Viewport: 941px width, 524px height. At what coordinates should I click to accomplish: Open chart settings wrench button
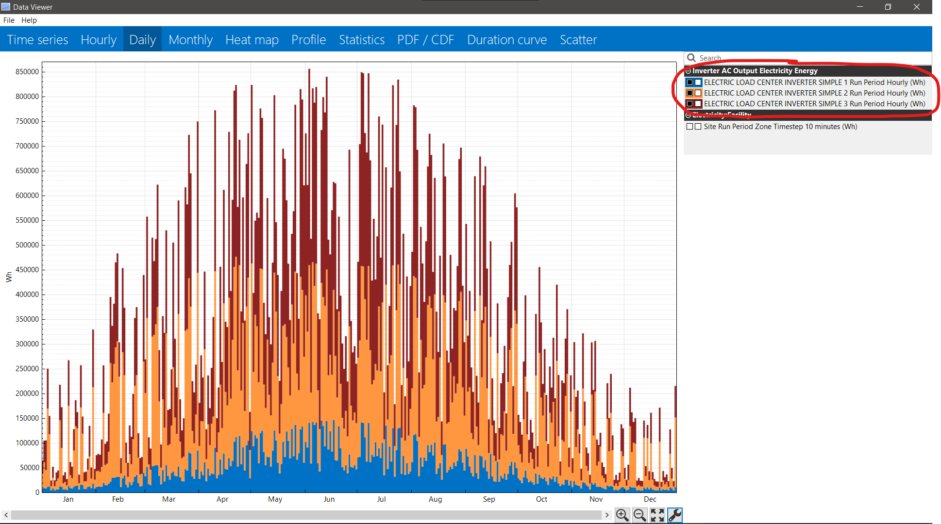coord(675,515)
